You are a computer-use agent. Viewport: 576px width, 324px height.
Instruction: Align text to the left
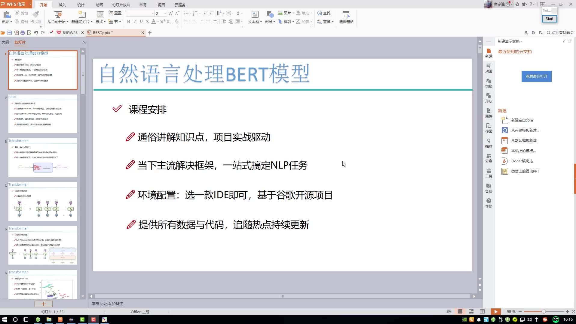pyautogui.click(x=187, y=22)
